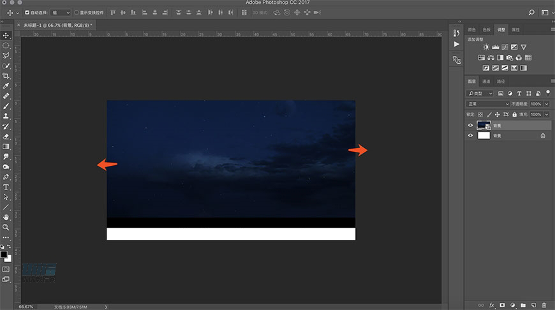This screenshot has width=555, height=310.
Task: Open the 组 auto-select dropdown
Action: tap(61, 13)
